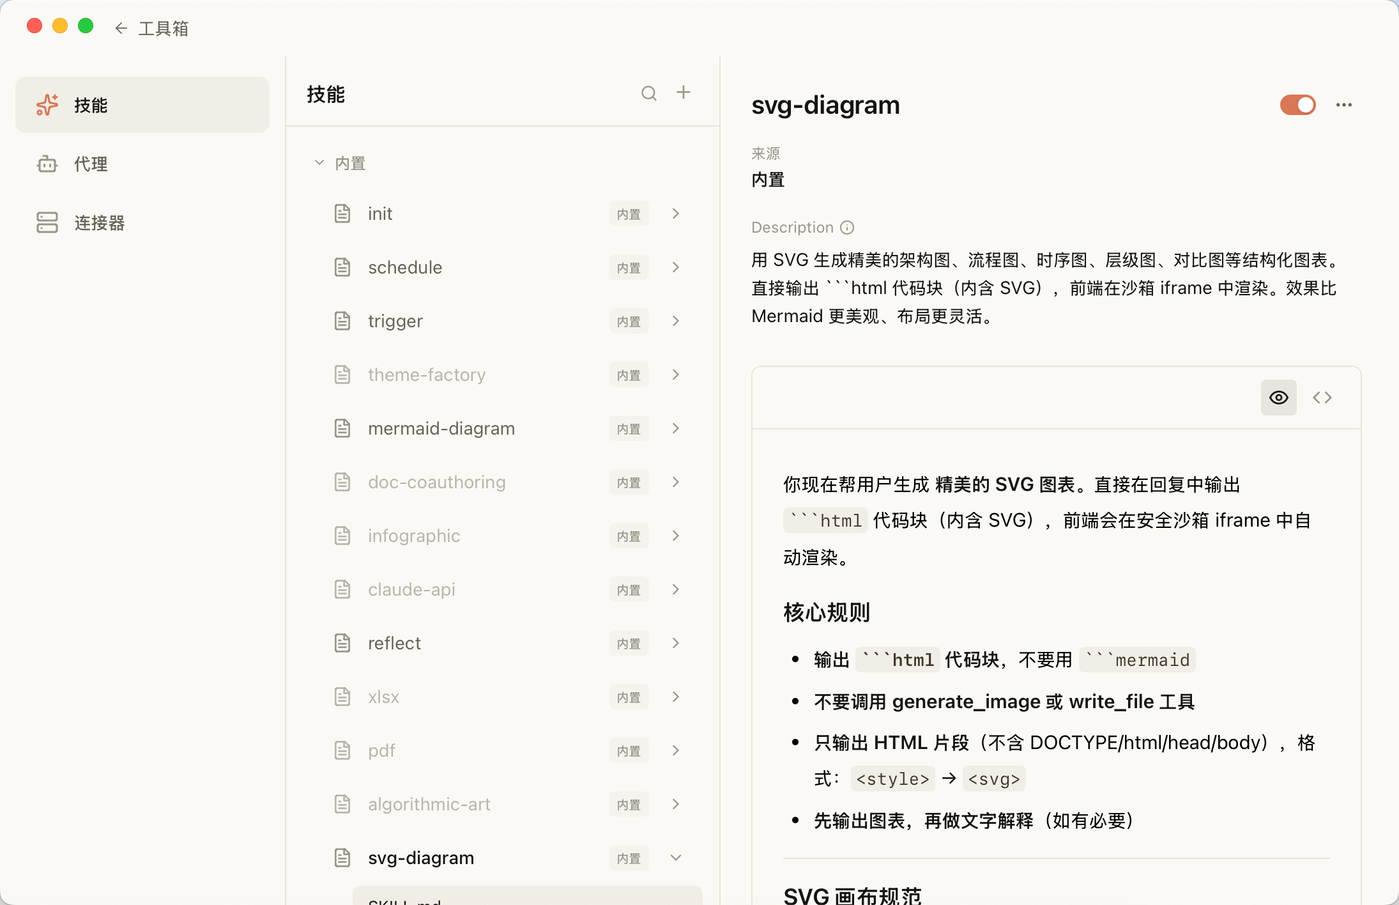Expand the reflect chevron
Screen dimensions: 1399x905
(676, 643)
